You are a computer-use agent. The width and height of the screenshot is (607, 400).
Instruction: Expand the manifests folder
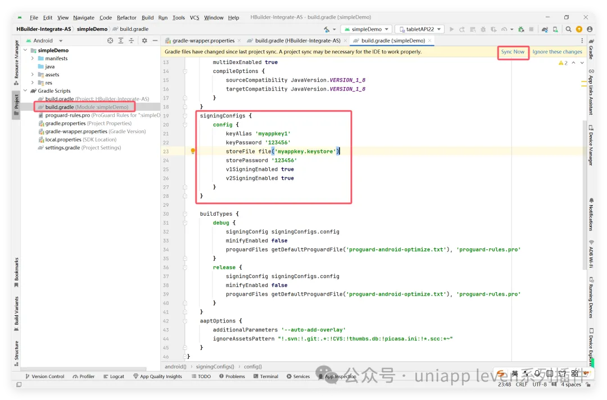[33, 58]
